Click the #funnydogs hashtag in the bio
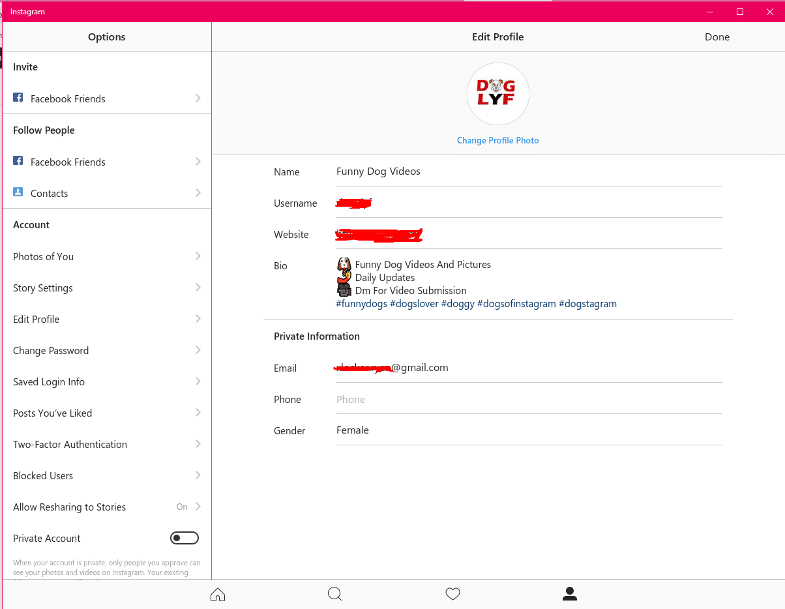Screen dimensions: 785x609 click(361, 303)
